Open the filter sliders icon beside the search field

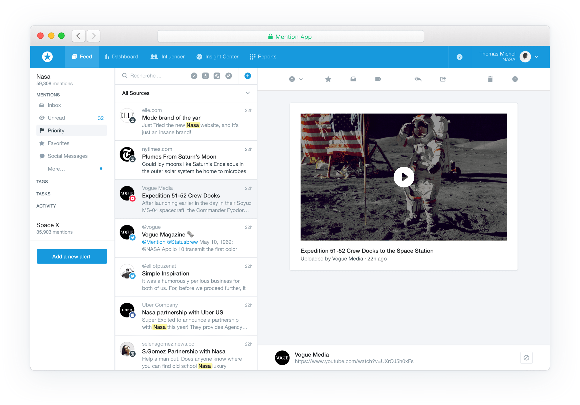tap(217, 76)
